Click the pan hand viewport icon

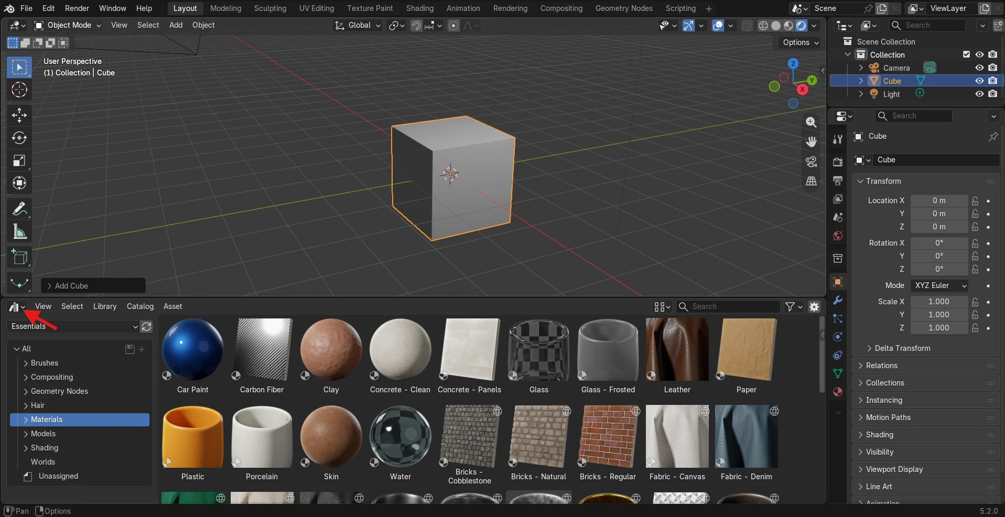tap(811, 142)
